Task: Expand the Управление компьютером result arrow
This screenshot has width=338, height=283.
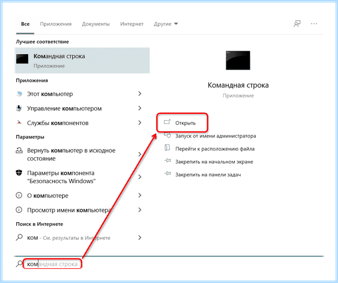Action: pyautogui.click(x=140, y=108)
